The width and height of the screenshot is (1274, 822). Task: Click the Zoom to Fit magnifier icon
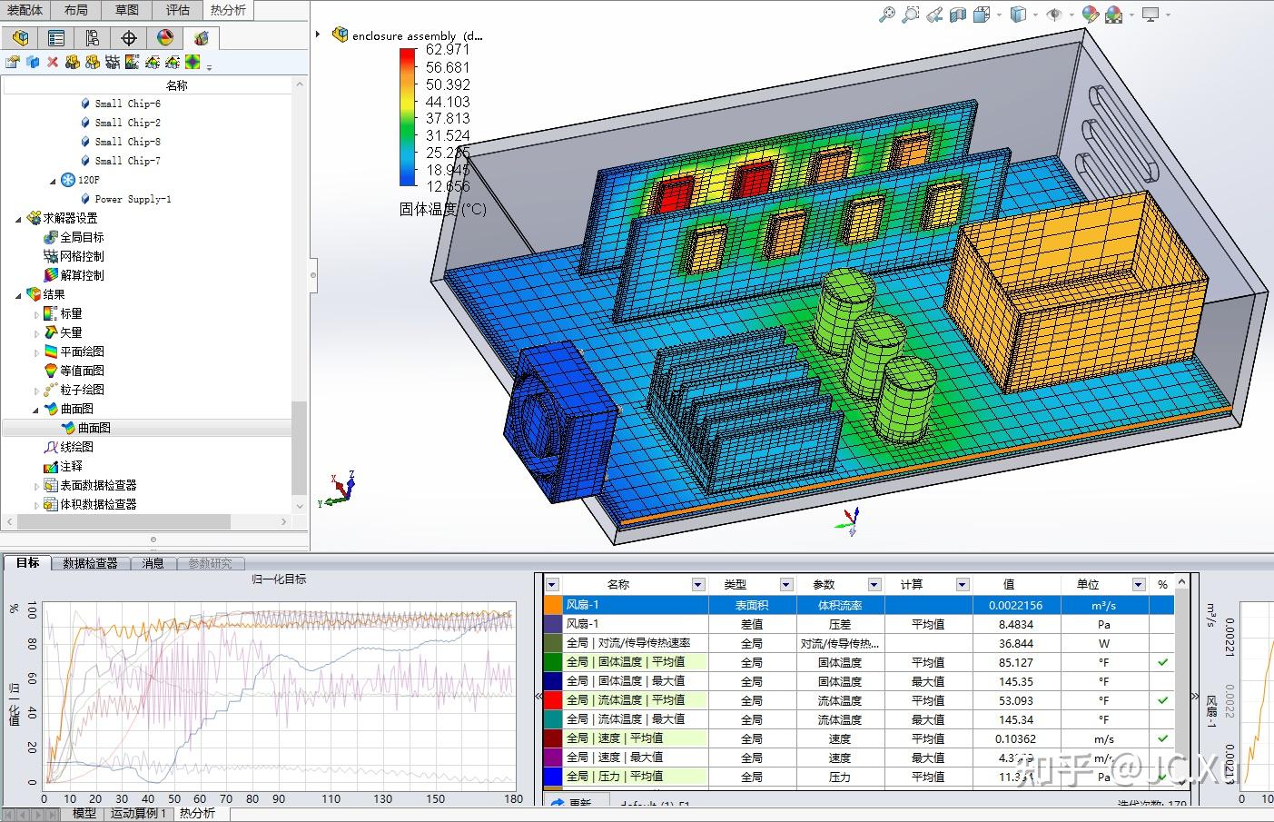point(887,15)
